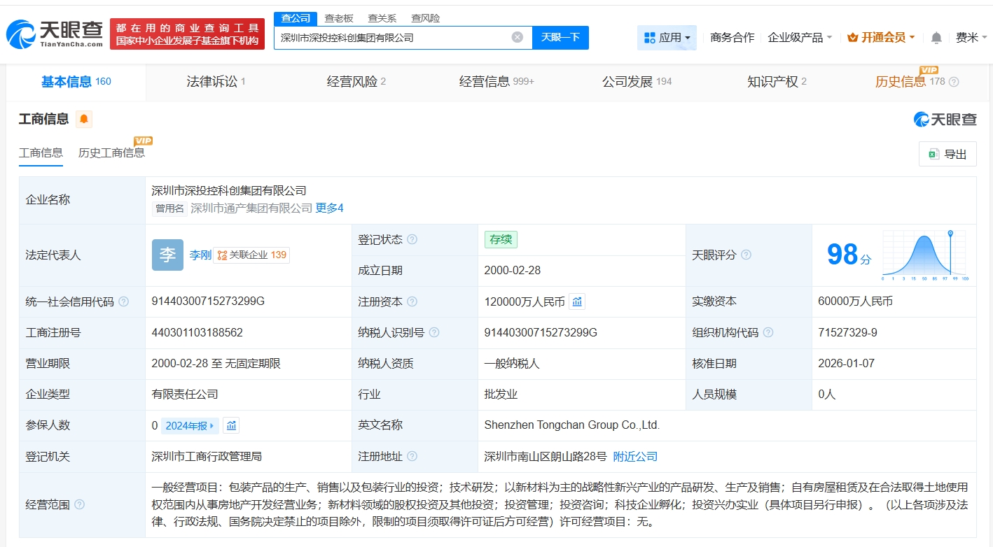Viewport: 993px width, 547px height.
Task: Expand the 开通会员 membership dropdown
Action: click(x=881, y=38)
